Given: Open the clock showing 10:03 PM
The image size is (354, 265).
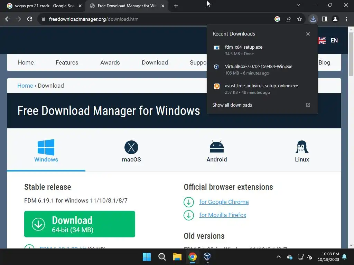Looking at the screenshot, I should coord(328,257).
